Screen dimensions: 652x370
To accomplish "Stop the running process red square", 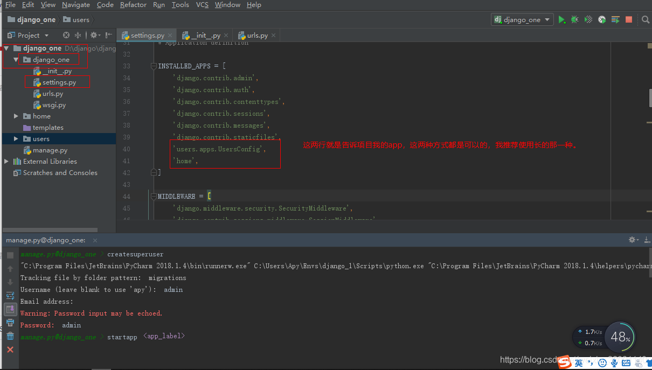I will click(629, 20).
